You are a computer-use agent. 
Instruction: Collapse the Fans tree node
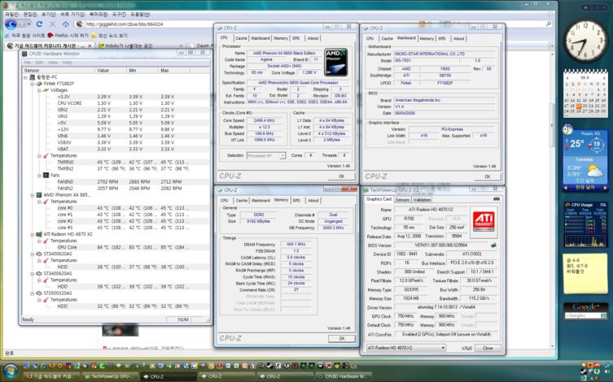point(39,176)
